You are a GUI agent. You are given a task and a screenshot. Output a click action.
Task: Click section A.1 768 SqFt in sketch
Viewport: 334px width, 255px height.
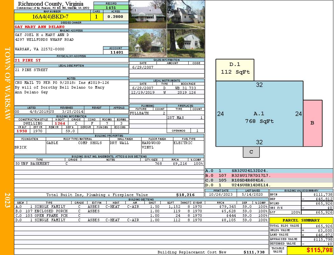tap(259, 114)
